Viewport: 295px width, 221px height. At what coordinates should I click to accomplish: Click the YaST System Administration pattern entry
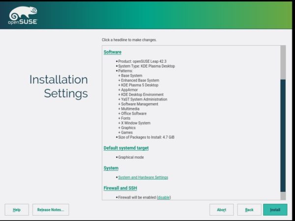click(x=143, y=99)
